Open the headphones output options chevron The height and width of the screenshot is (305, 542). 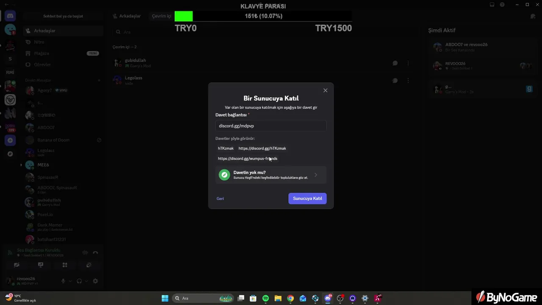(86, 281)
